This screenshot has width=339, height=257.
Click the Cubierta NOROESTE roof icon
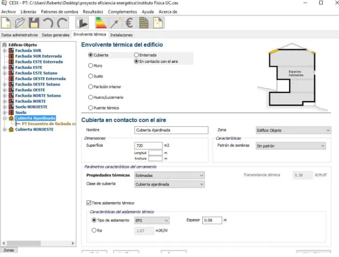pyautogui.click(x=11, y=130)
